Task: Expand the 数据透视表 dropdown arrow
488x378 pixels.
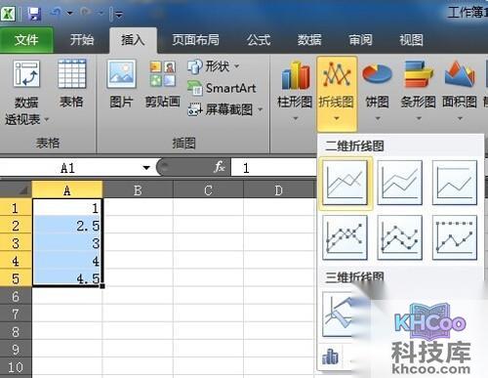Action: click(x=47, y=120)
